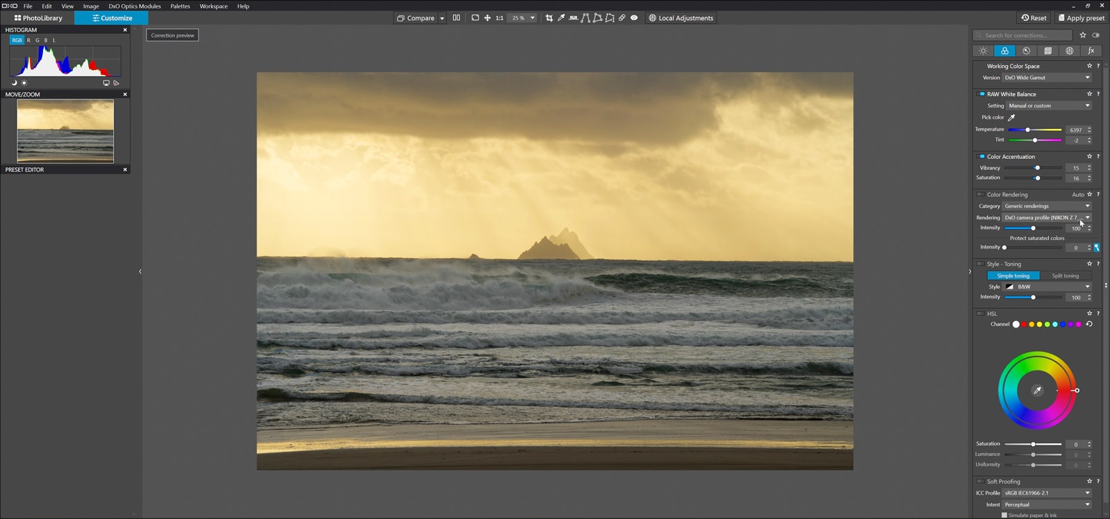The width and height of the screenshot is (1110, 519).
Task: Open Rendering camera profile dropdown
Action: pyautogui.click(x=1047, y=217)
